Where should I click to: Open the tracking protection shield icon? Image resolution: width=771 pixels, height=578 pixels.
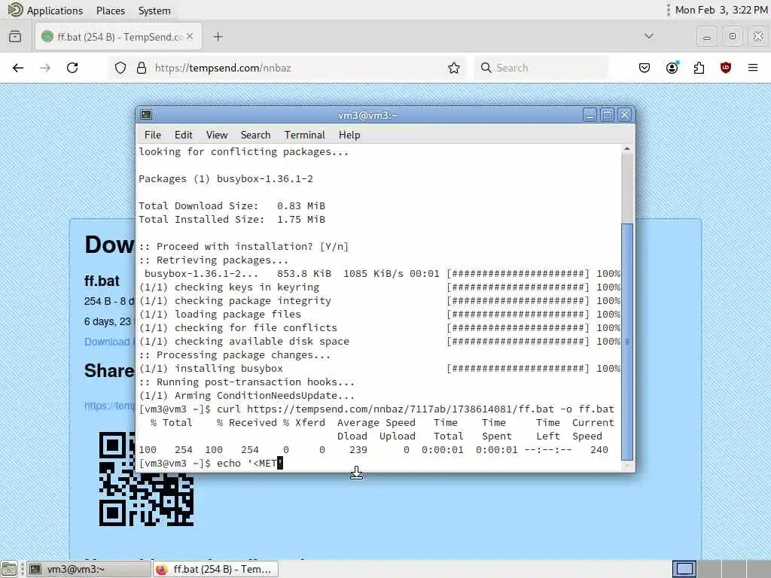tap(120, 68)
